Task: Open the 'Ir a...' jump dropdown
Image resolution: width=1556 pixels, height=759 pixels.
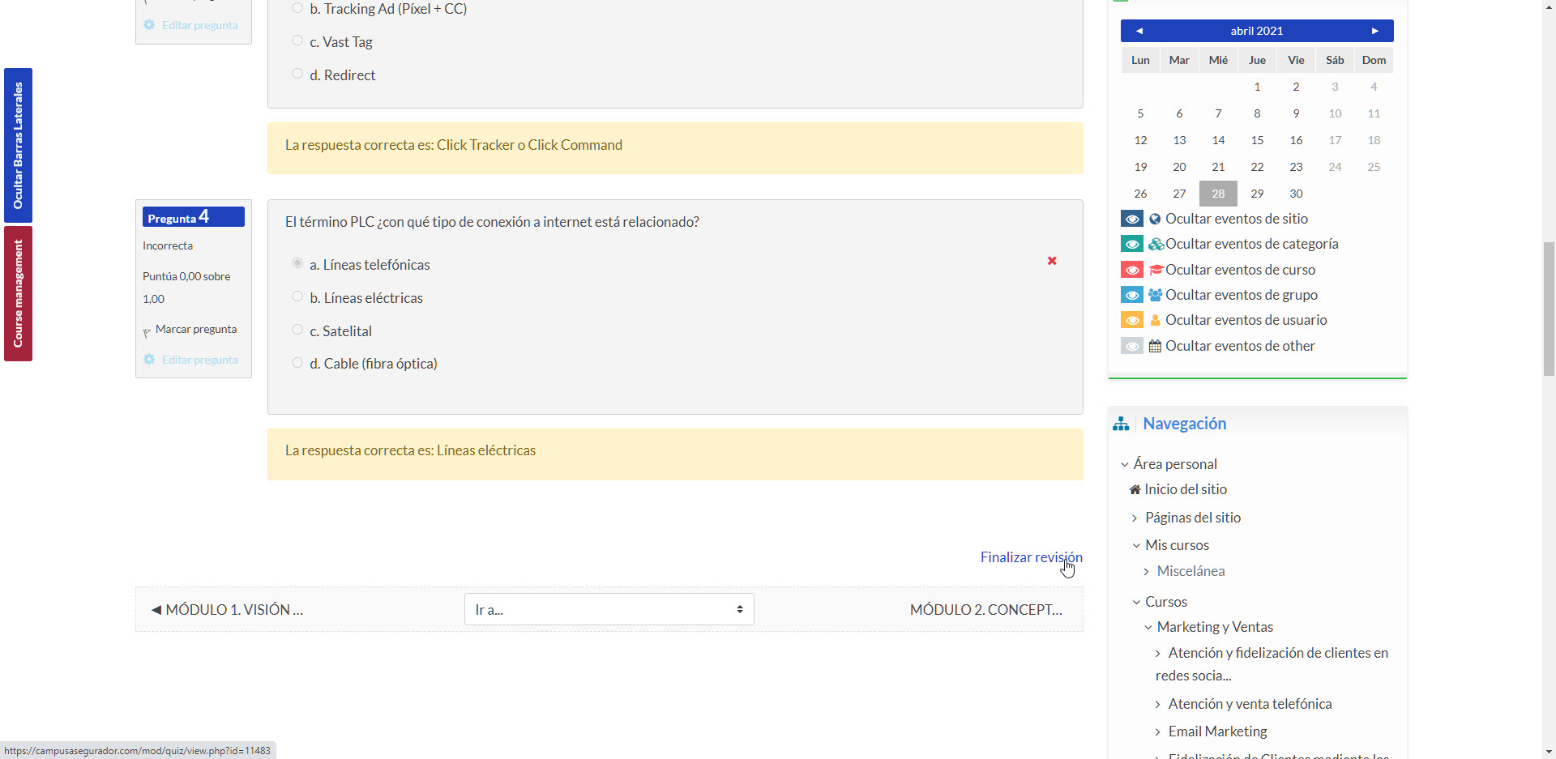Action: pyautogui.click(x=609, y=609)
